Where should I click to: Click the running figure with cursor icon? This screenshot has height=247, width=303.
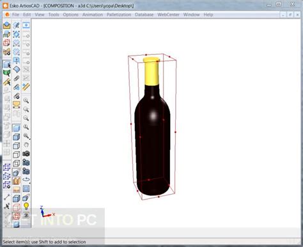(7, 206)
